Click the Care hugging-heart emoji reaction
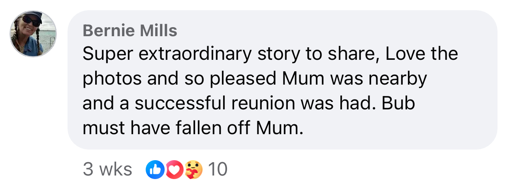This screenshot has height=194, width=507. pos(193,170)
